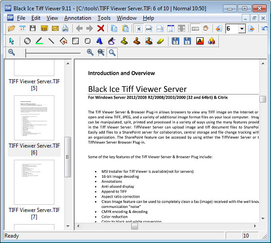Go forward using the right arrow

click(x=89, y=28)
